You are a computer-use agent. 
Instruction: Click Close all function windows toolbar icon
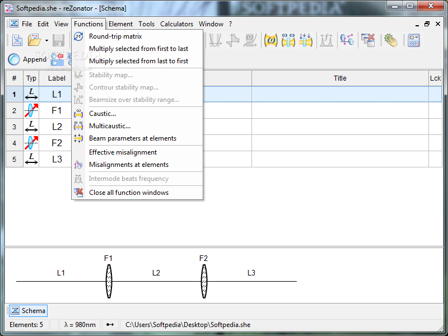pyautogui.click(x=368, y=40)
